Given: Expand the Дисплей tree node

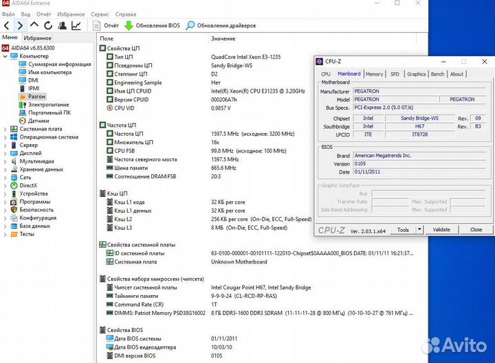Looking at the screenshot, I should click(x=5, y=153).
